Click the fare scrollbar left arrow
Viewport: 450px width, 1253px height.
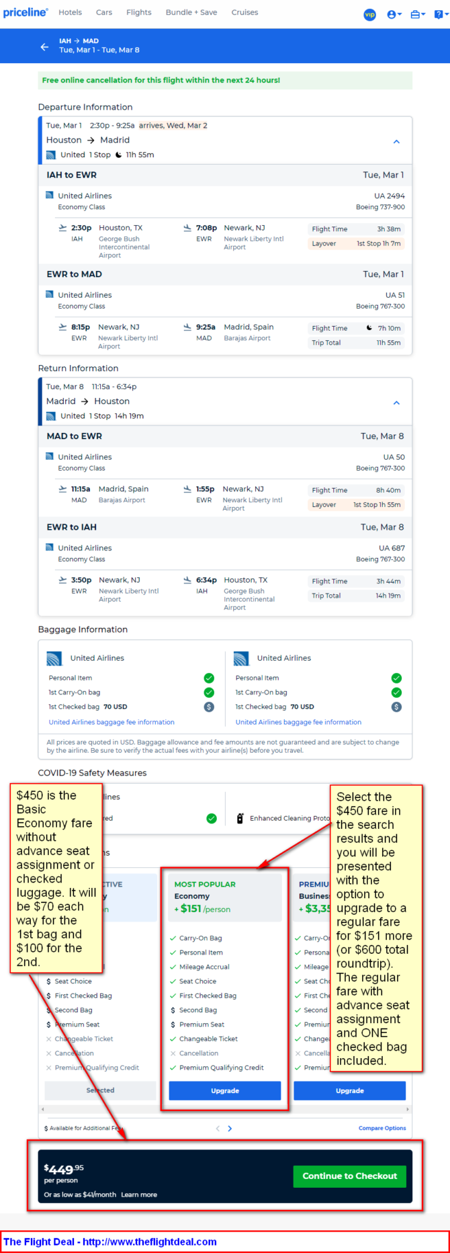(43, 1109)
